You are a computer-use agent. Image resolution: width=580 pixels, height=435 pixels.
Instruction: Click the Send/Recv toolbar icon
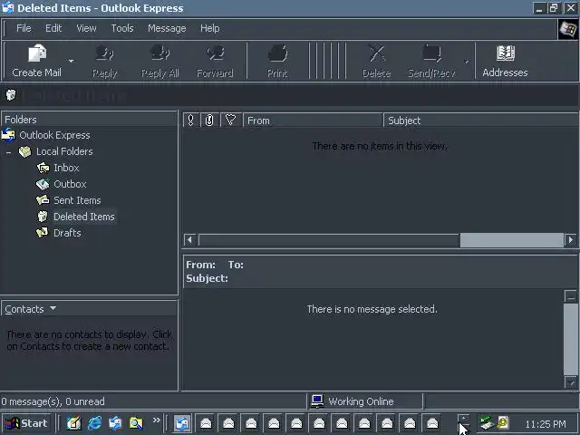click(x=431, y=61)
